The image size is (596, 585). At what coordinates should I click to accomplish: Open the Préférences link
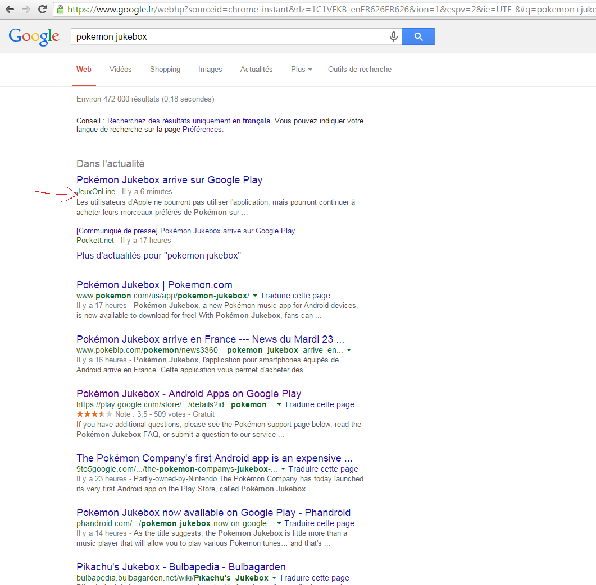tap(202, 130)
